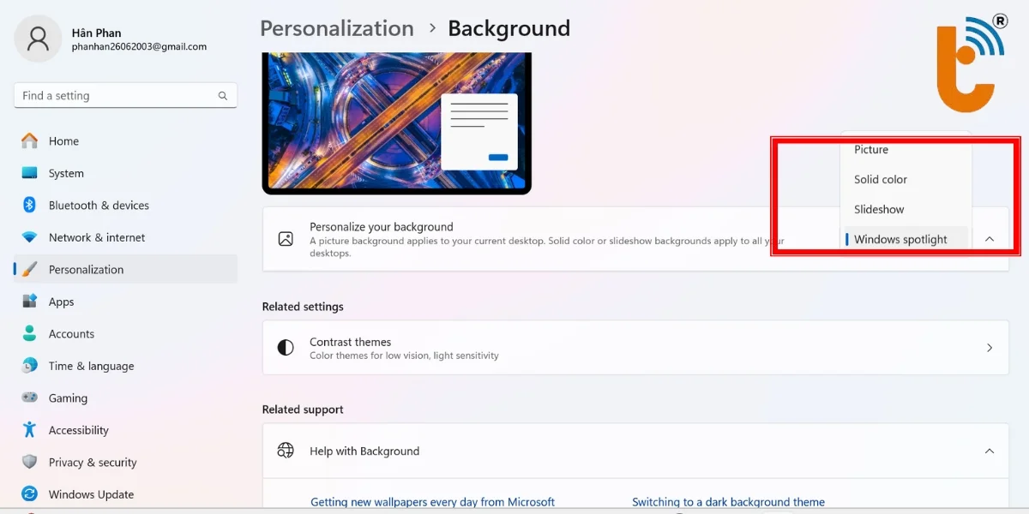This screenshot has height=514, width=1029.
Task: Open the Gaming controller icon
Action: tap(30, 397)
